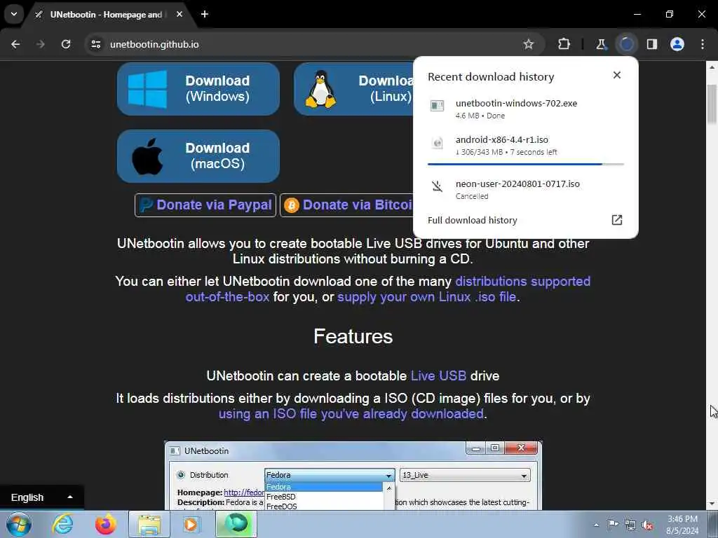Click the vertical scrollbar thumb
Screen dimensions: 718x538
[x=712, y=104]
